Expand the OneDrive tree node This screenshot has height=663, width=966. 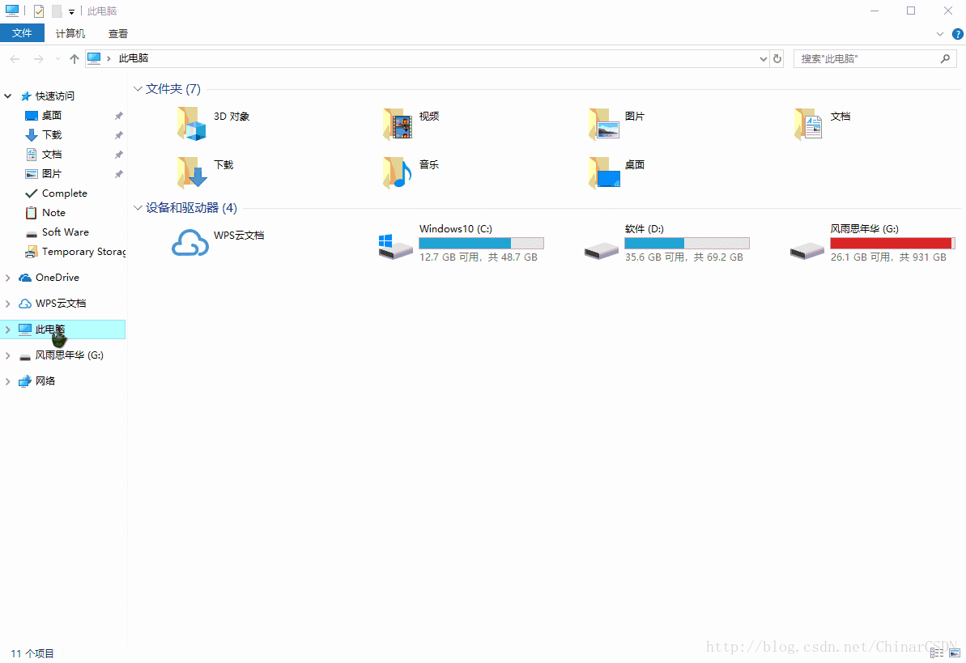[8, 278]
